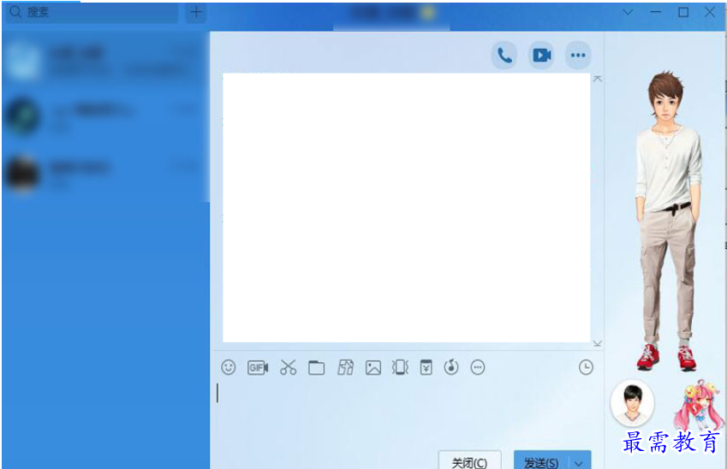The image size is (727, 469).
Task: Open the circled ellipsis in the input toolbar
Action: click(x=478, y=367)
